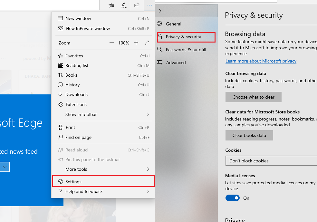This screenshot has height=222, width=317.
Task: Click the History clock icon
Action: coord(60,85)
